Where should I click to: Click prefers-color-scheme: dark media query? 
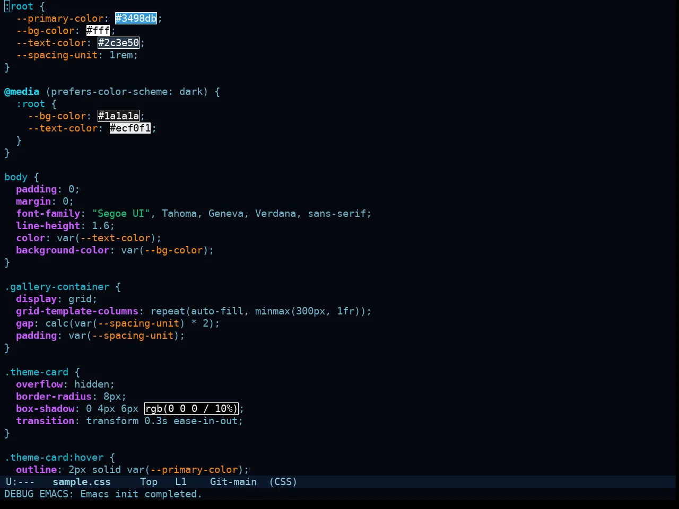pyautogui.click(x=127, y=92)
